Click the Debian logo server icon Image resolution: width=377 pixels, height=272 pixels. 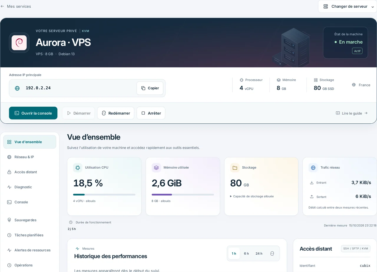click(x=19, y=43)
